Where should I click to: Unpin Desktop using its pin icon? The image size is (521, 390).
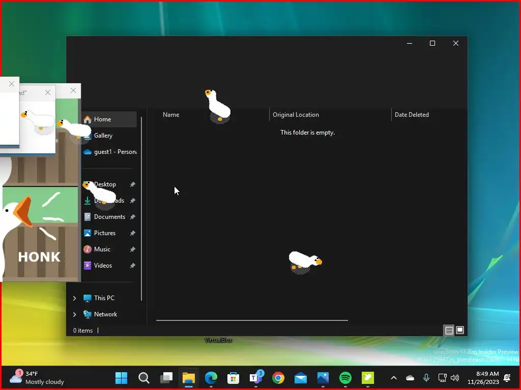[133, 184]
